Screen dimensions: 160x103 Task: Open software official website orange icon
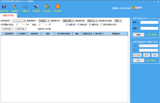[58, 6]
